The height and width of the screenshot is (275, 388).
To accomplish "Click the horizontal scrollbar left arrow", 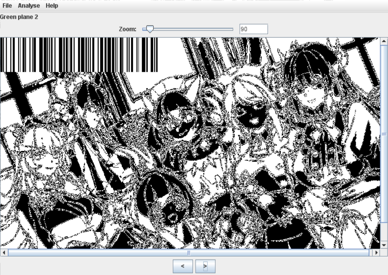I will (4, 253).
